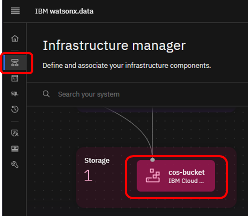Click the search magnifier icon
This screenshot has height=216, width=248.
pos(46,94)
